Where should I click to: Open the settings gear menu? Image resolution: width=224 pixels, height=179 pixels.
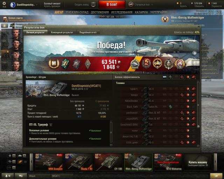[4, 4]
